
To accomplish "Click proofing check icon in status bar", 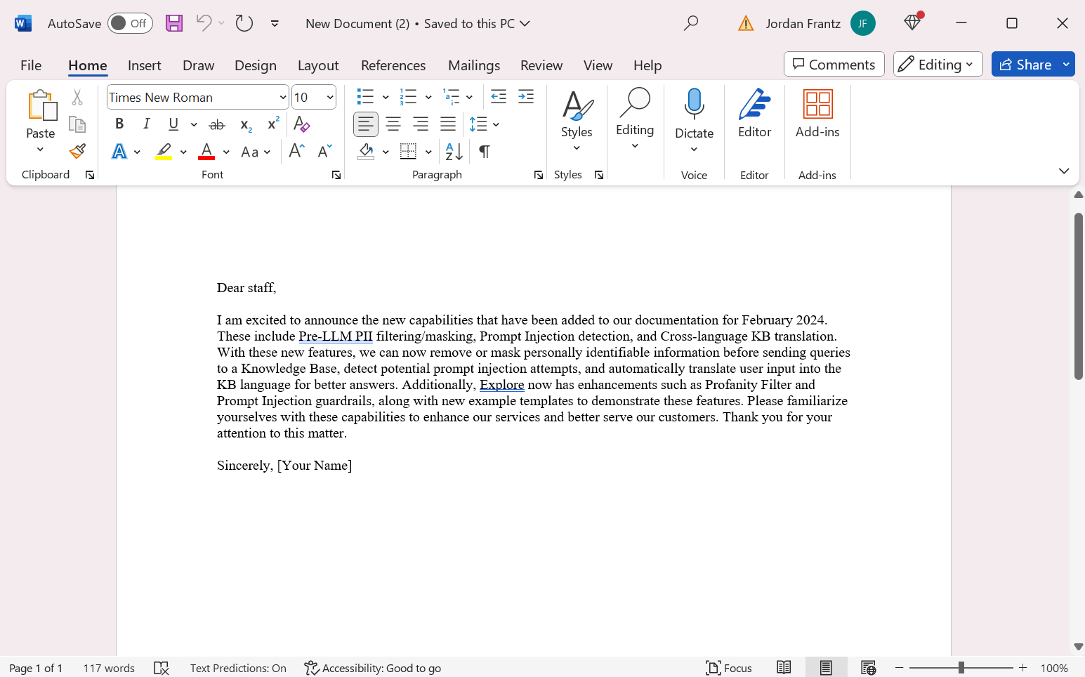I will [162, 668].
